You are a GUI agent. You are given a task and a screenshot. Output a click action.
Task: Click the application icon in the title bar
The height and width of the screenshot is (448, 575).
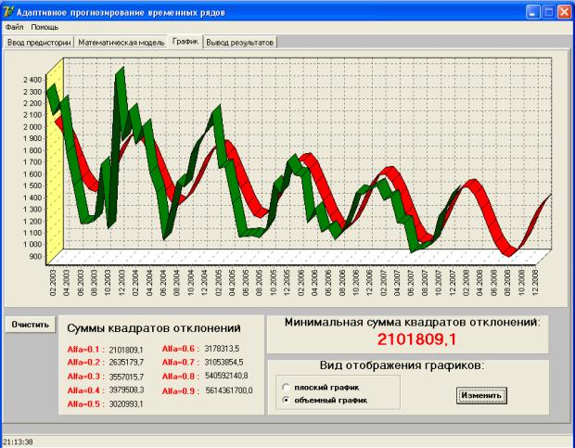tap(8, 11)
